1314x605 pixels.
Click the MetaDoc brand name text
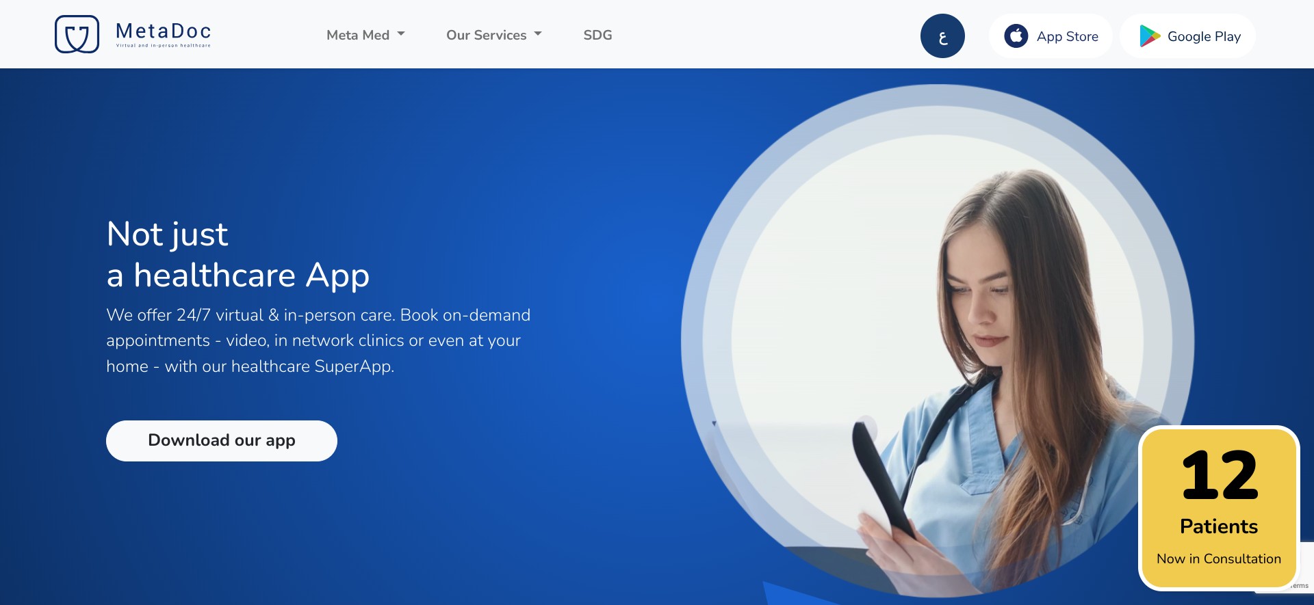(x=164, y=31)
